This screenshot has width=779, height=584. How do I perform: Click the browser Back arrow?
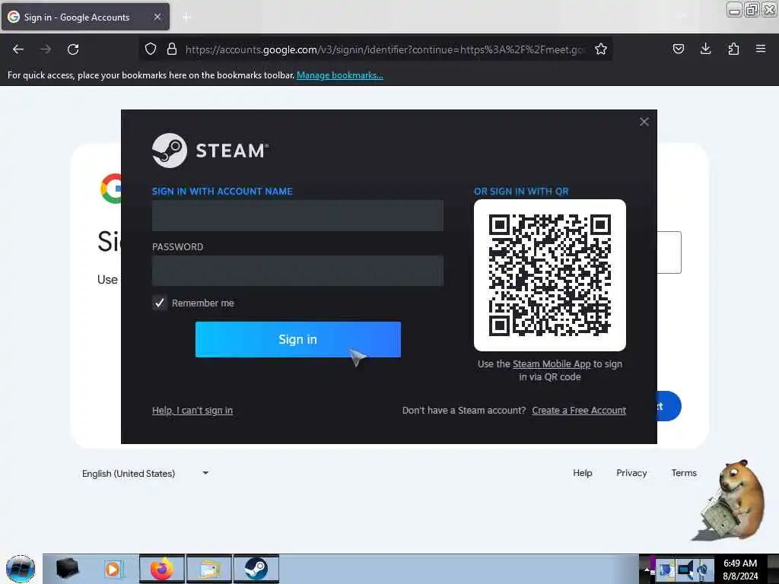pos(18,49)
